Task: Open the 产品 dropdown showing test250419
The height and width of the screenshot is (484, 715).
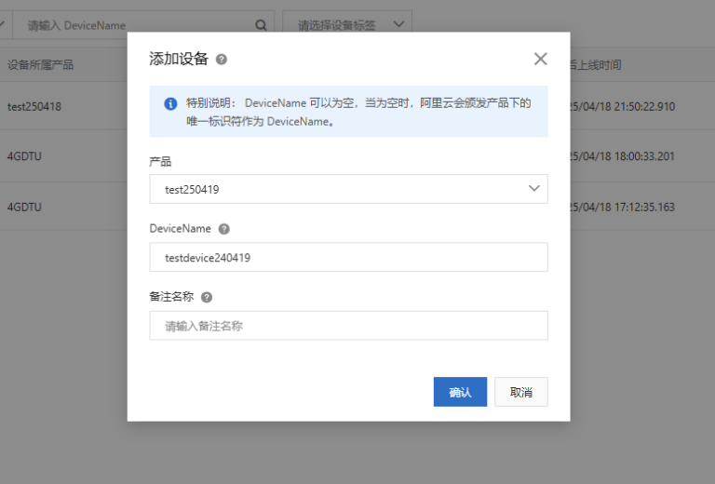Action: tap(348, 189)
